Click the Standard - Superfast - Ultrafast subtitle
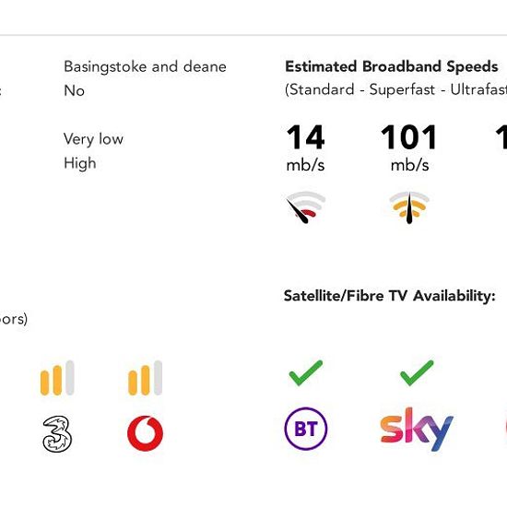Screen dimensions: 507x507 point(395,89)
